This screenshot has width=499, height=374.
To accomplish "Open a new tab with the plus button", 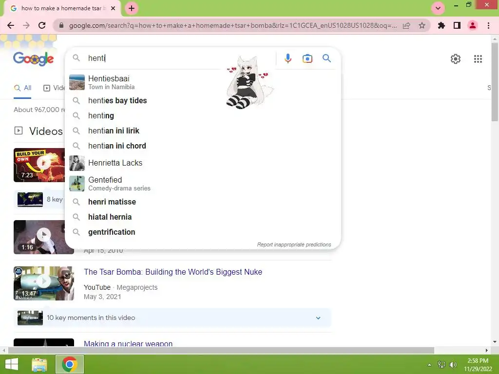I will click(x=132, y=8).
